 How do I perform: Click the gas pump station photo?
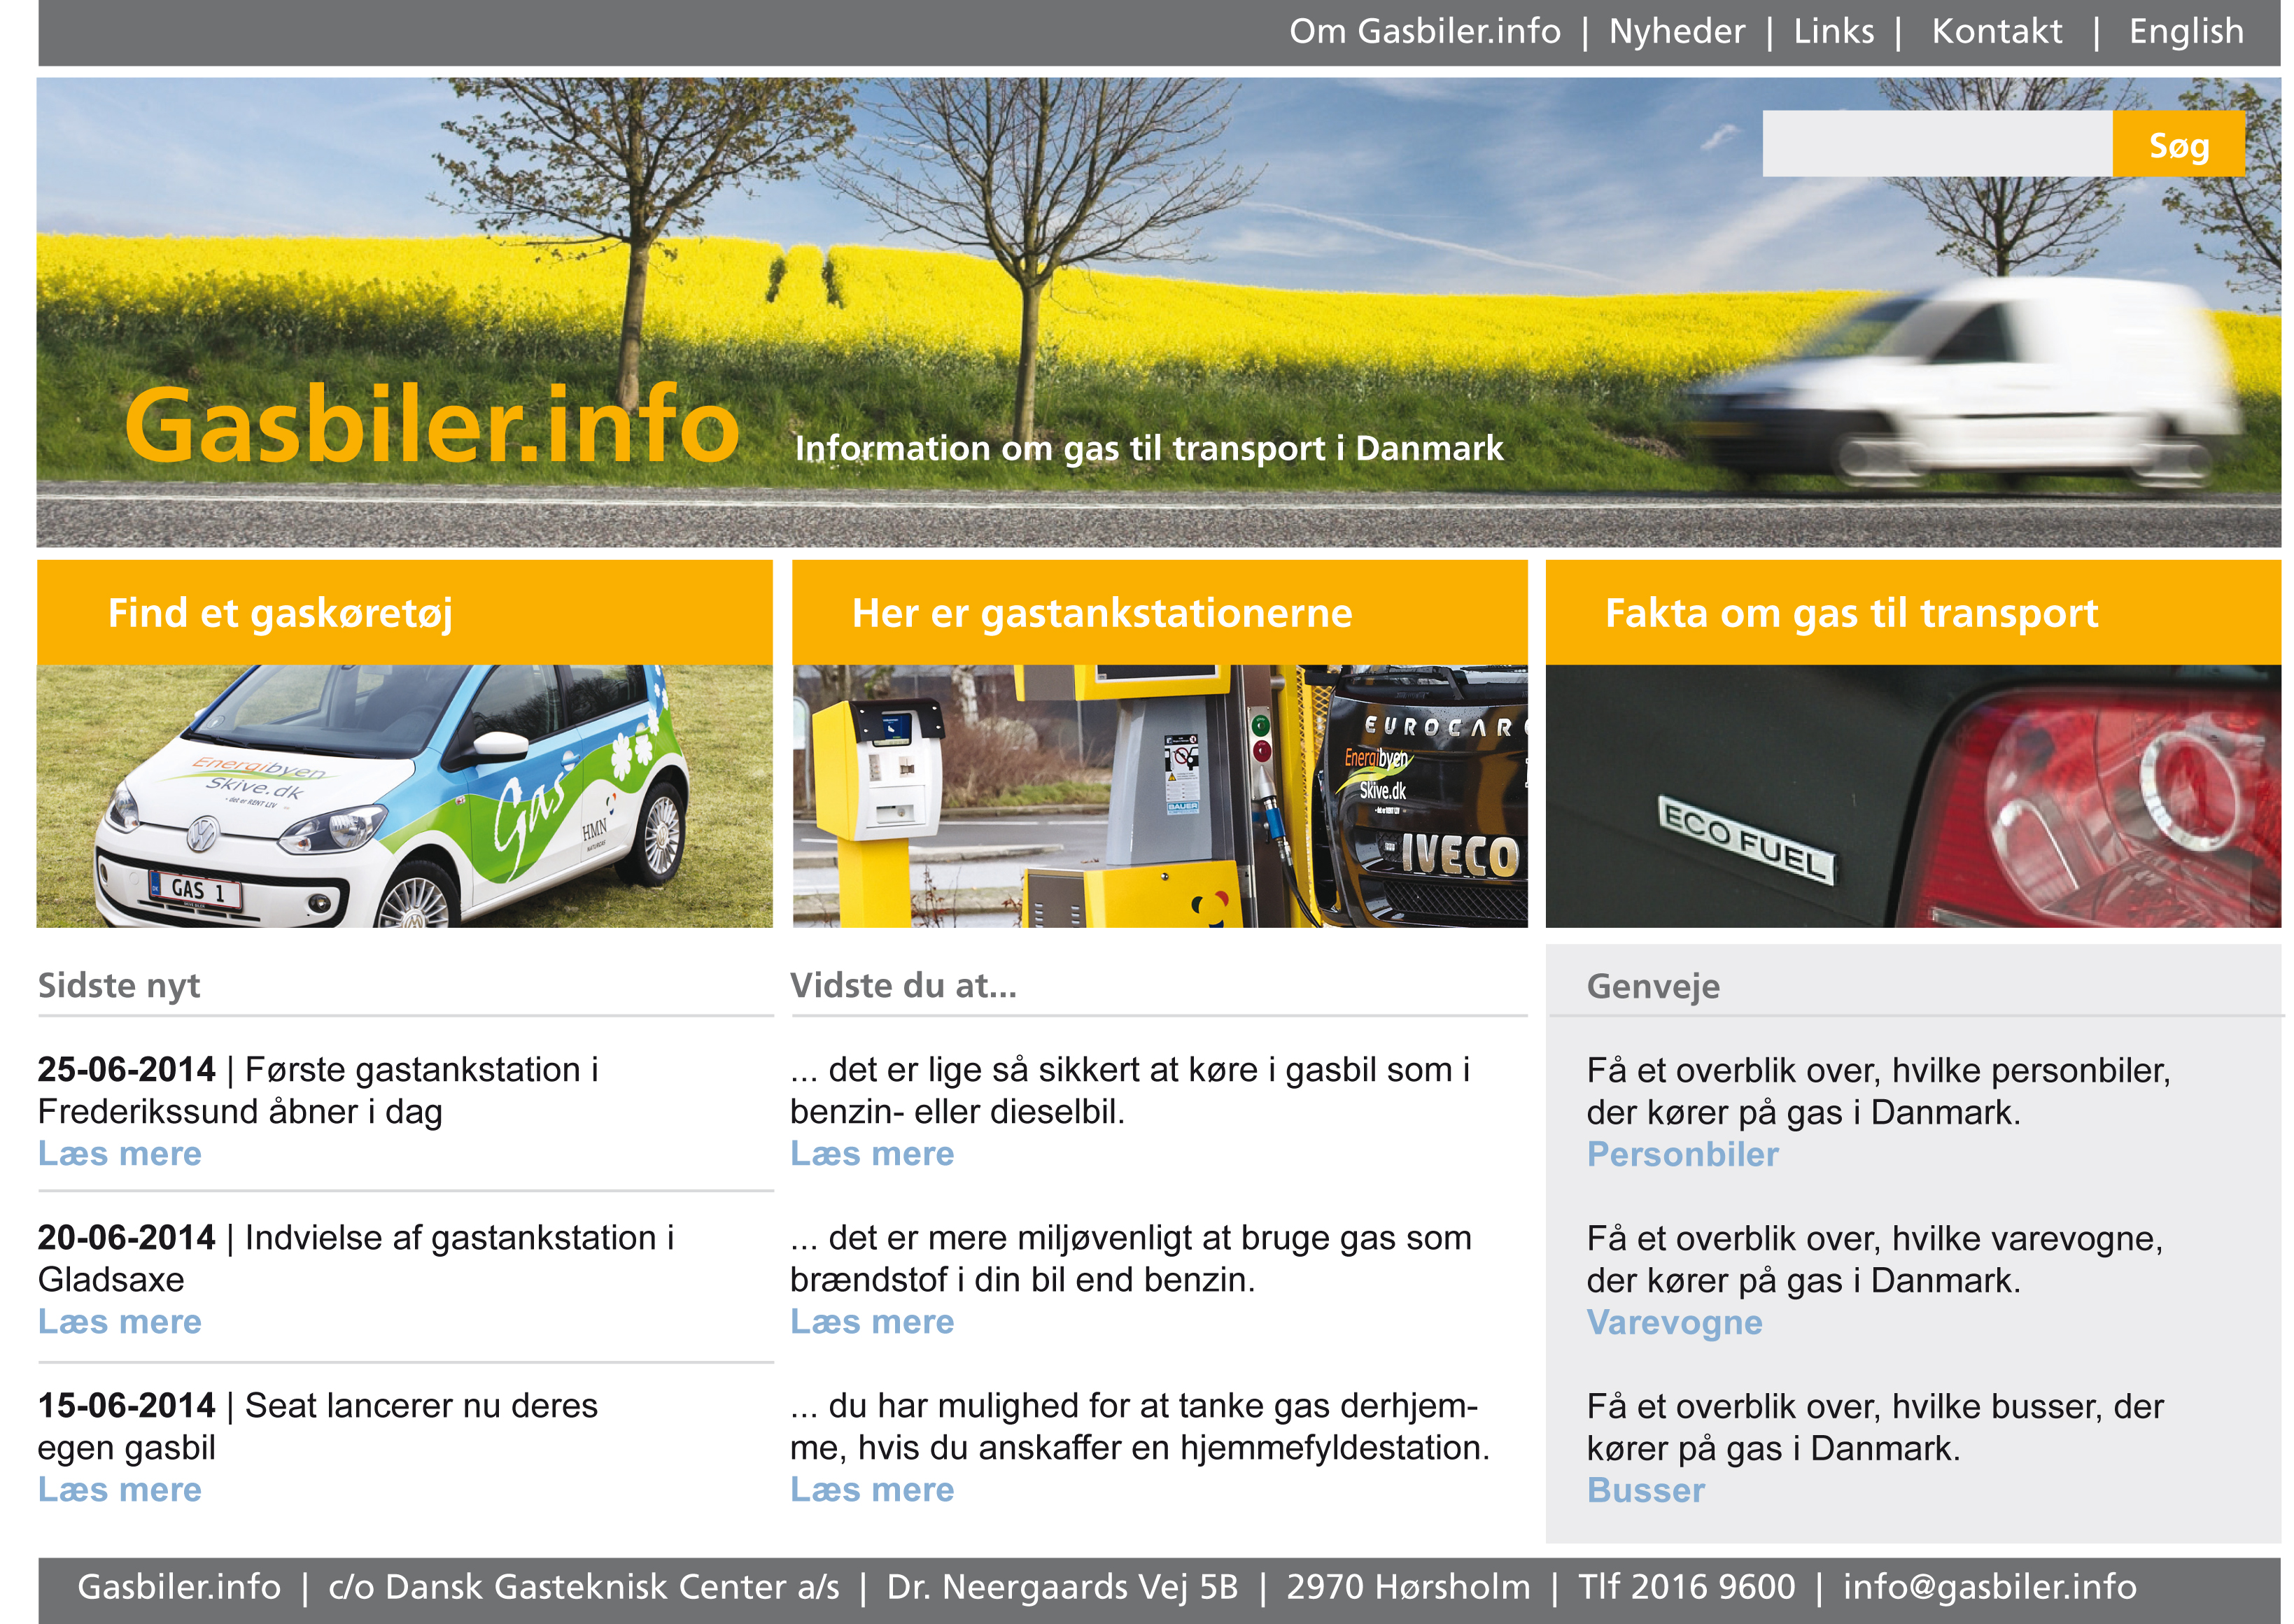click(x=1159, y=796)
